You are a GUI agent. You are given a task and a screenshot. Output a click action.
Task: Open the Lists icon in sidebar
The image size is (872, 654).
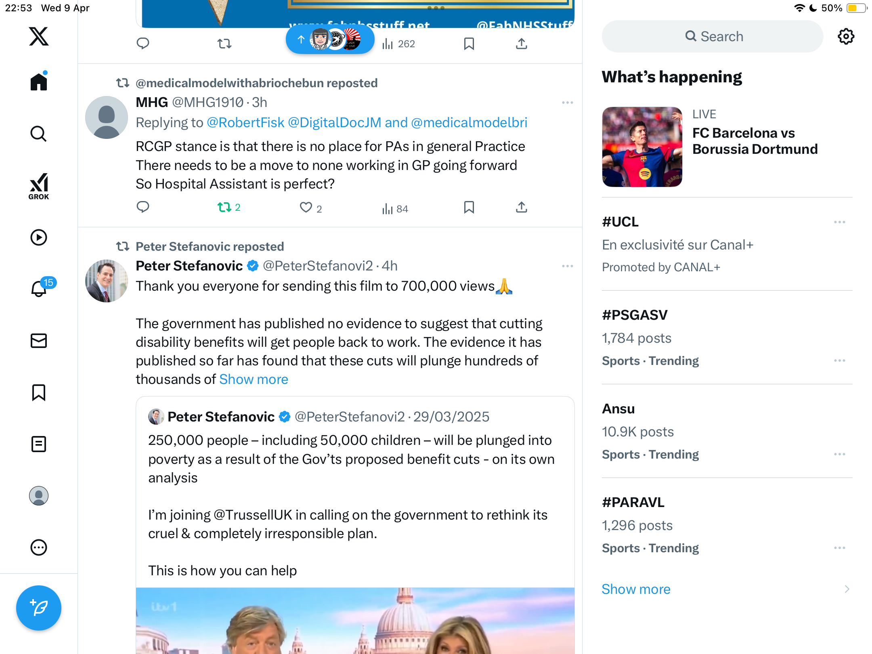39,444
